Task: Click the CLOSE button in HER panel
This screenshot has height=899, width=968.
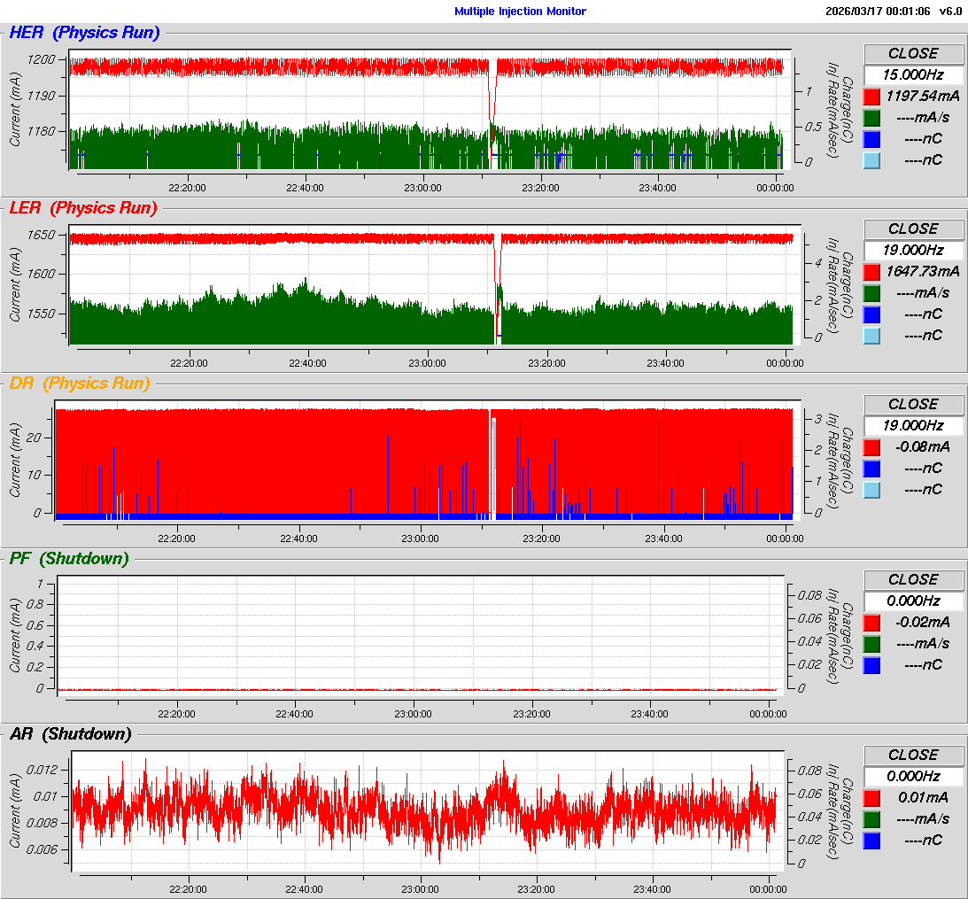Action: coord(913,53)
